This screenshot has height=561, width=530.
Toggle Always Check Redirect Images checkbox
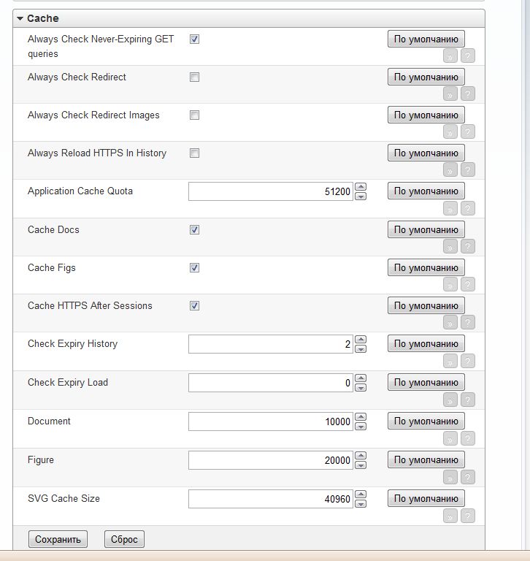(194, 115)
